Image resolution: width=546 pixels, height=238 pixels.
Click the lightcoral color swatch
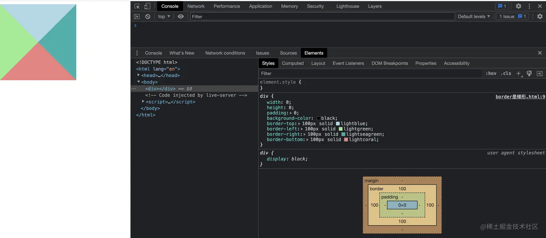tap(346, 140)
